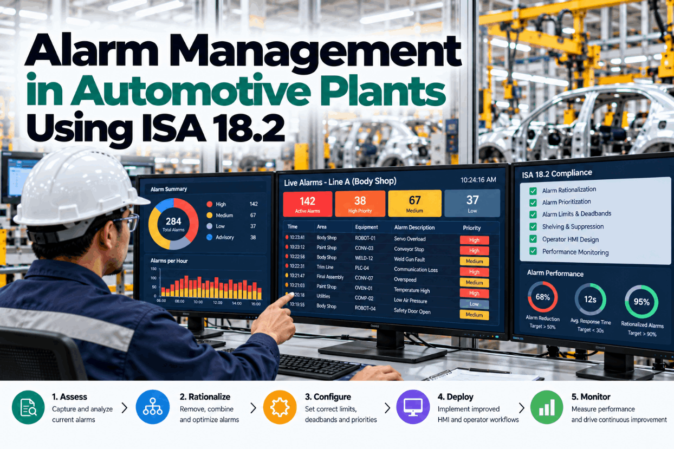Image resolution: width=674 pixels, height=449 pixels.
Task: Toggle the Operator HMI Design checkbox
Action: pos(533,239)
